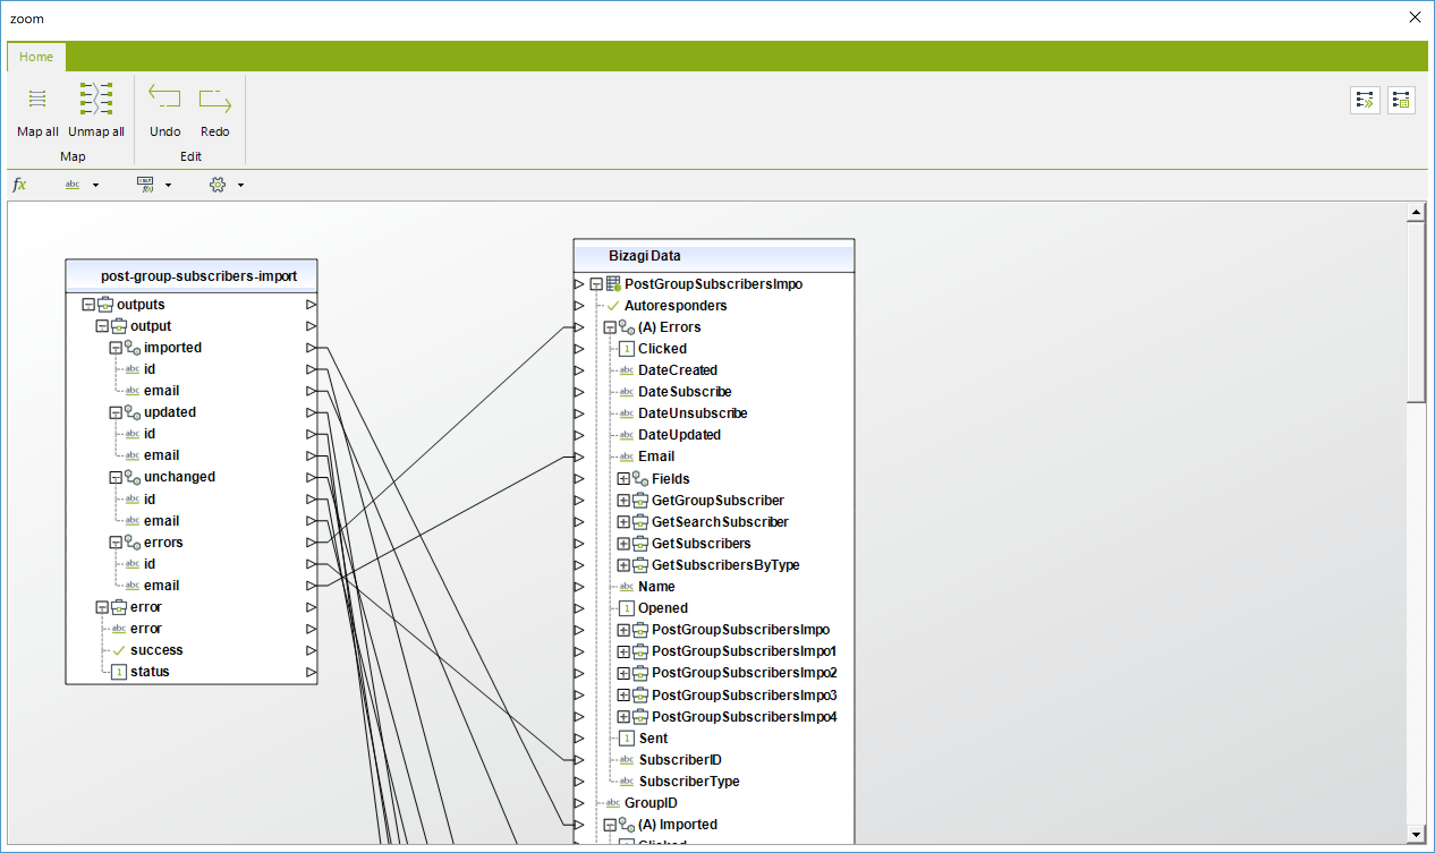Select the DateSubscribe attribute
The image size is (1435, 853).
coord(685,392)
